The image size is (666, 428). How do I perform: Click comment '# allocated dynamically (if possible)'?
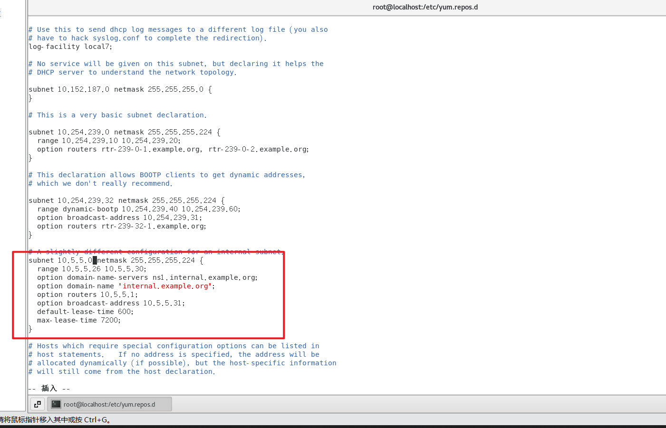coord(183,363)
